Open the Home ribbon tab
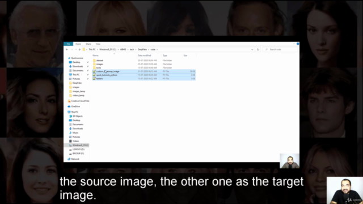The height and width of the screenshot is (204, 363). [x=78, y=44]
